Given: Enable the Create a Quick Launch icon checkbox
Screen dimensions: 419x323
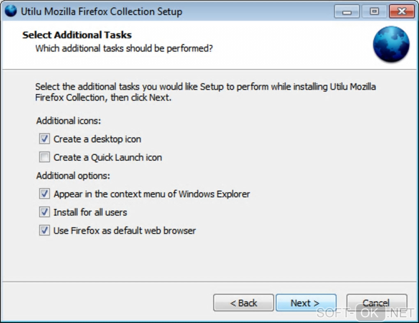Looking at the screenshot, I should point(44,157).
